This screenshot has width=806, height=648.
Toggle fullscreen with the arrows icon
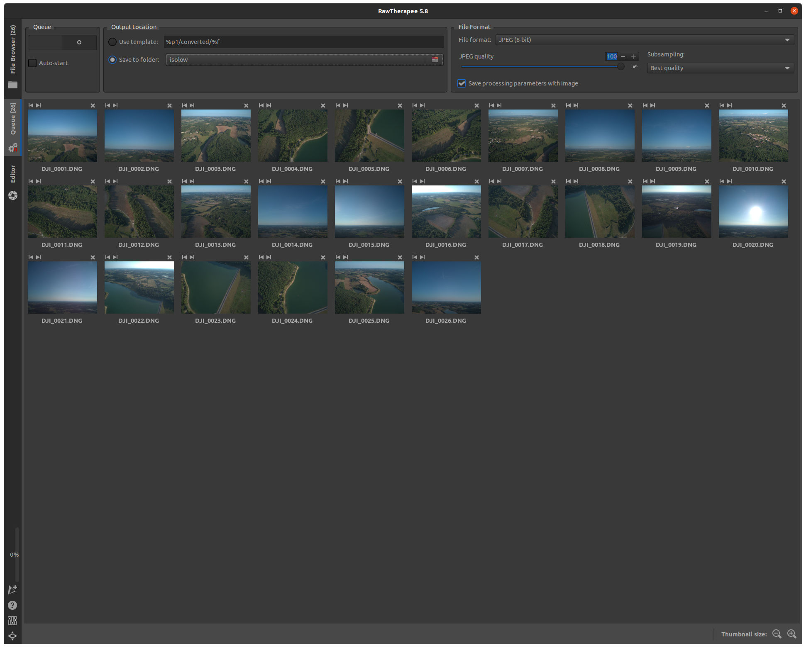coord(12,636)
